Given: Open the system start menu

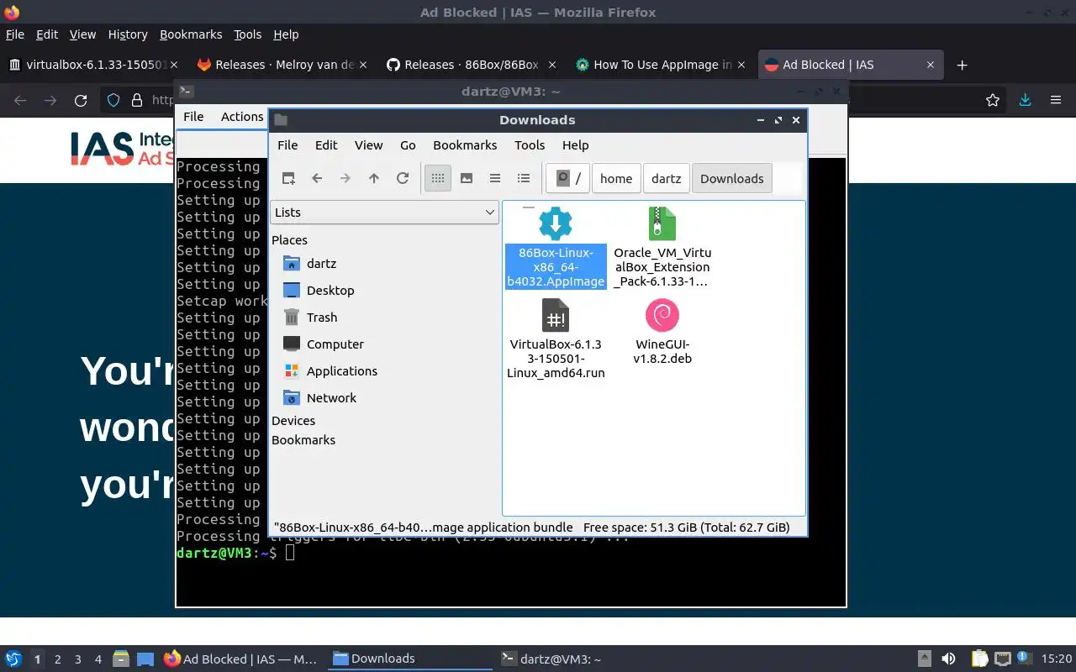Looking at the screenshot, I should point(13,659).
